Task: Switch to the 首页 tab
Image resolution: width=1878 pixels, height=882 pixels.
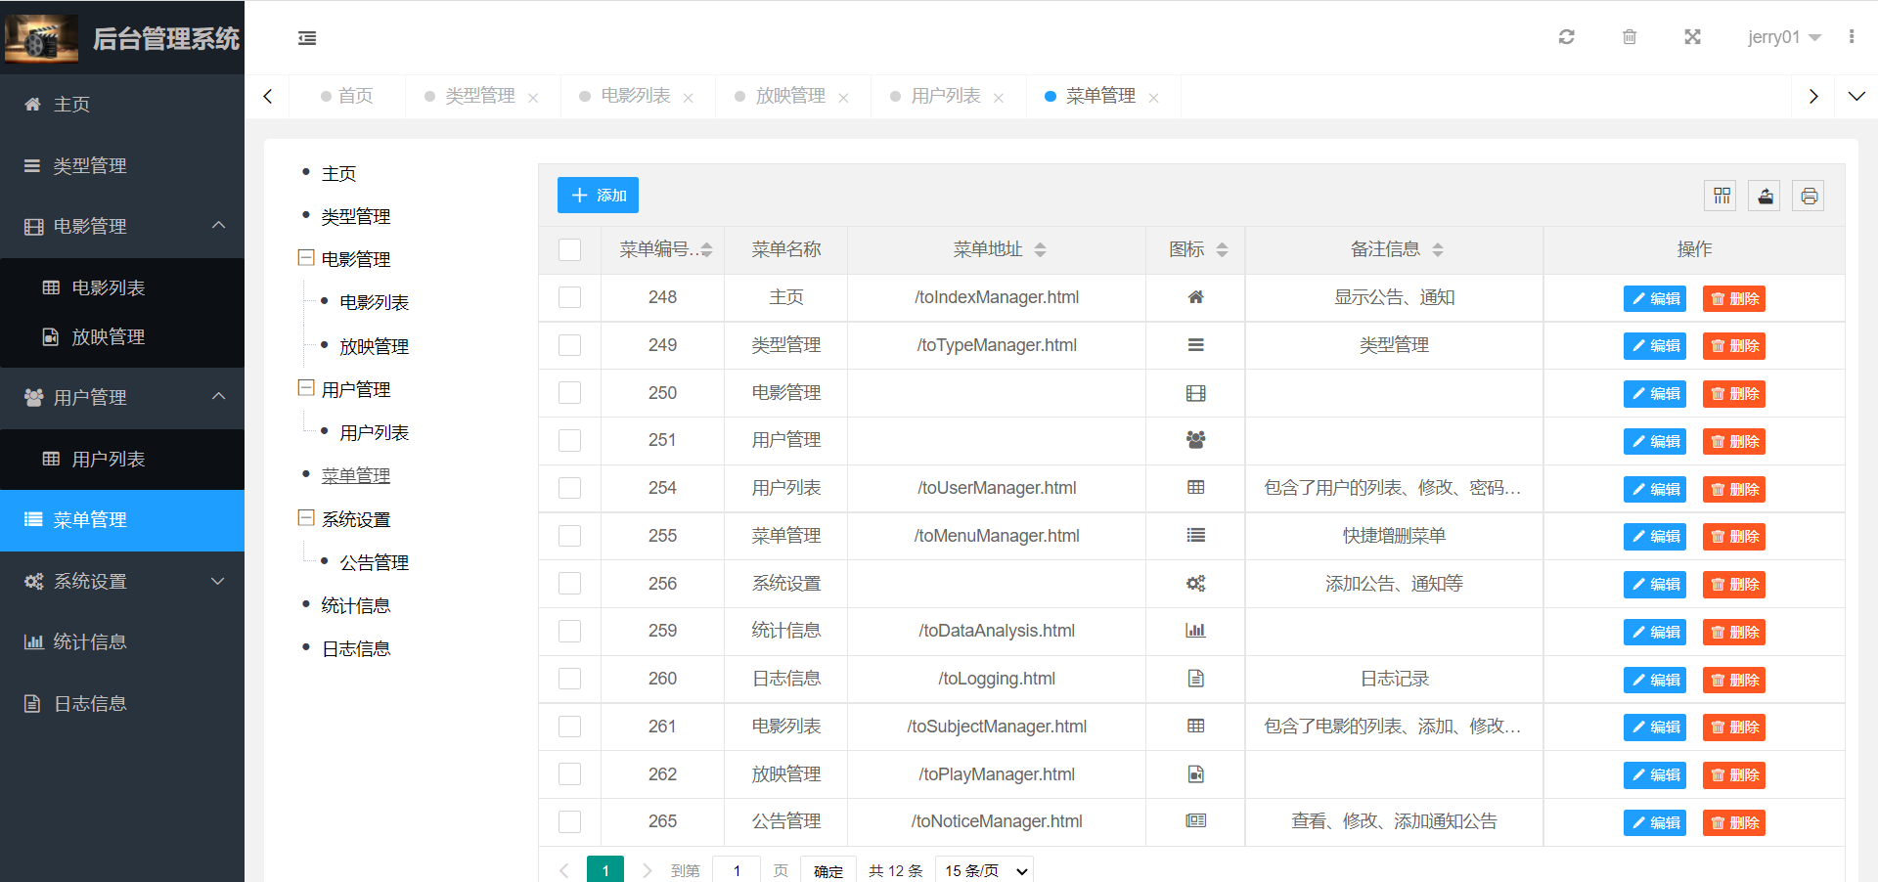Action: [x=347, y=96]
